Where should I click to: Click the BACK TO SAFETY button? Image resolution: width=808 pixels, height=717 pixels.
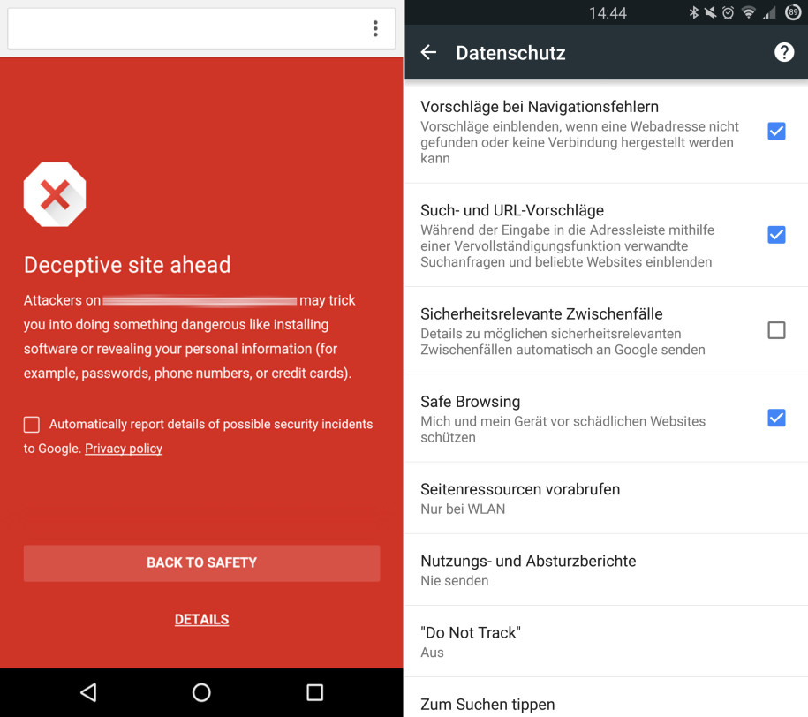pos(201,562)
